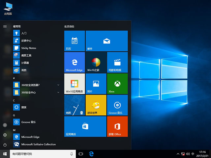Expand the 360安全中心 folder chevron
211x158 pixels.
pos(58,92)
